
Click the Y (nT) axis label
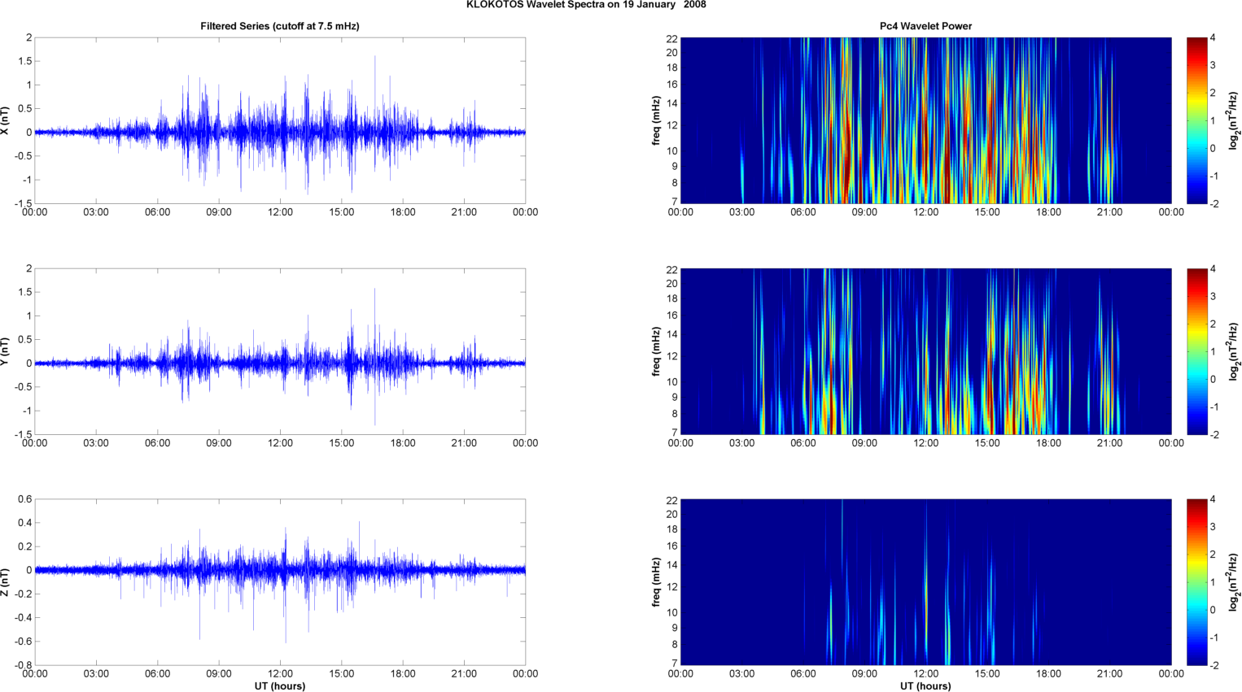click(6, 351)
